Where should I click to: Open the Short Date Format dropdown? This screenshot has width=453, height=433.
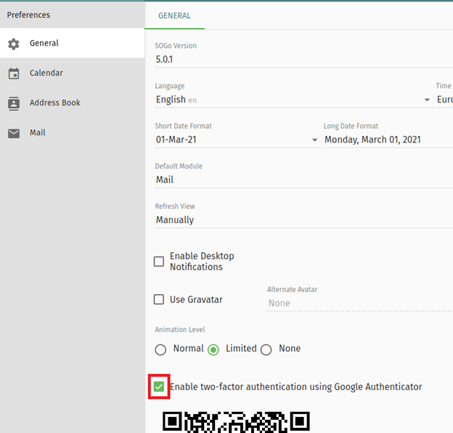(x=236, y=139)
